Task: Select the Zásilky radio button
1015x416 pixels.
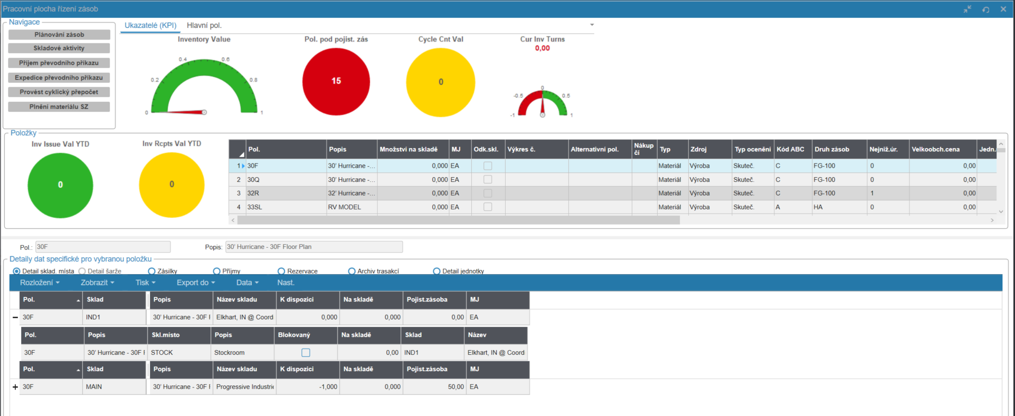Action: (x=151, y=271)
